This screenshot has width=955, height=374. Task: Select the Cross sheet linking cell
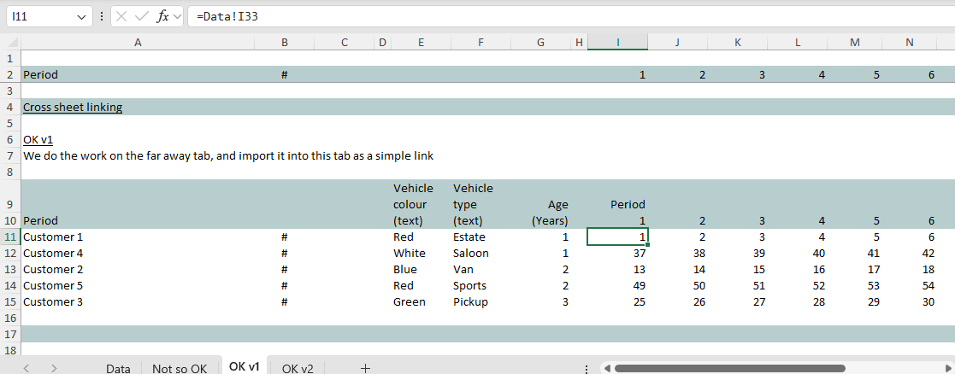click(73, 108)
